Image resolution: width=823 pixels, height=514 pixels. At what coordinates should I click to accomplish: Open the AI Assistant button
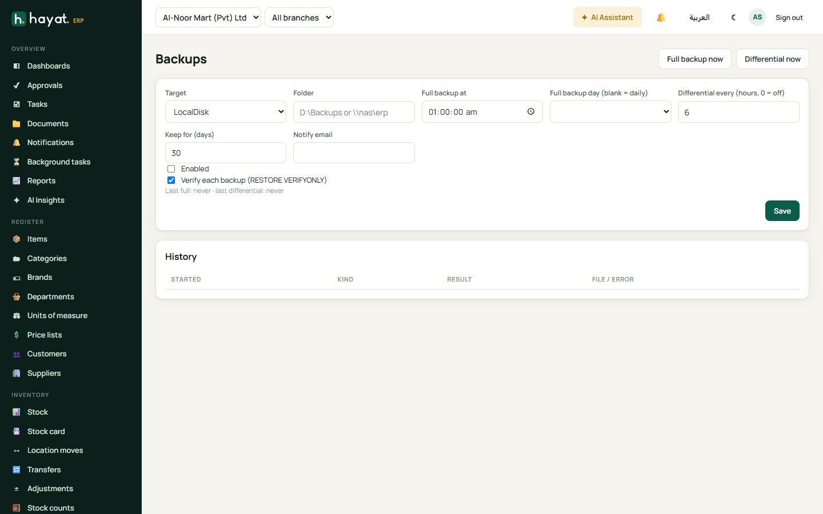[x=608, y=18]
